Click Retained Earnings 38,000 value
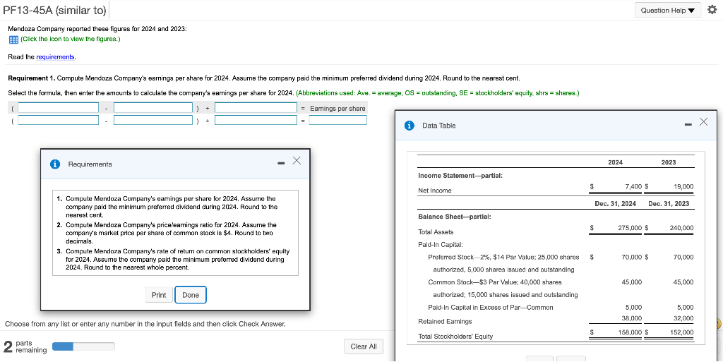The width and height of the screenshot is (723, 362). coord(632,318)
